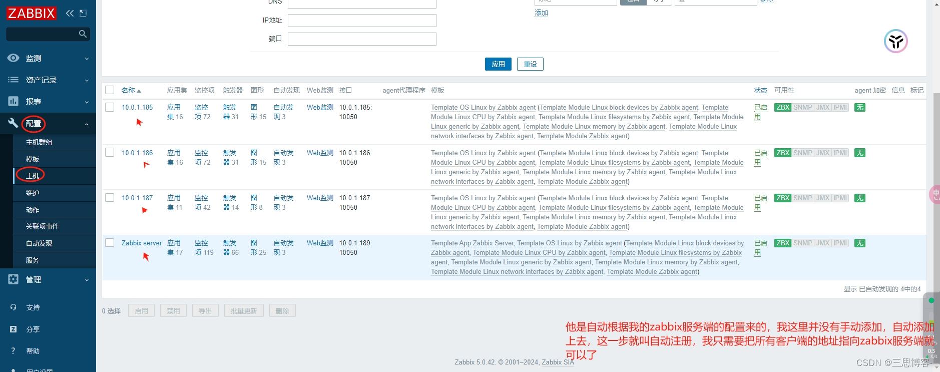Select the checkbox for host 10.0.1.185
Image resolution: width=940 pixels, height=372 pixels.
pyautogui.click(x=110, y=107)
